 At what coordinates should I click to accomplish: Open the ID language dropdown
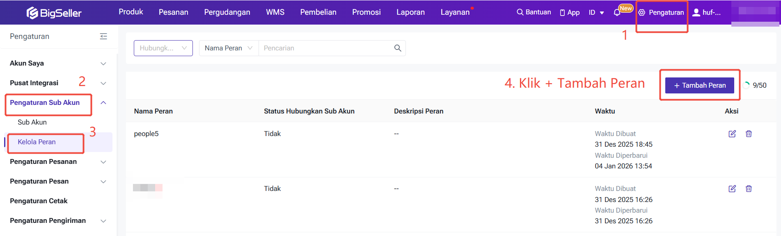(x=596, y=13)
